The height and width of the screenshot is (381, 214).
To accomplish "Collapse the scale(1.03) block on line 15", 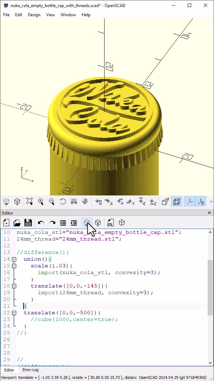I will pos(14,266).
